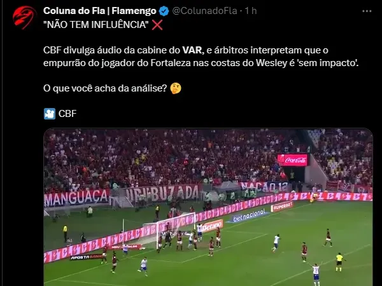Viewport: 382px width, 286px height.
Task: Click the MANGUAÇA banner in the video
Action: [x=76, y=198]
